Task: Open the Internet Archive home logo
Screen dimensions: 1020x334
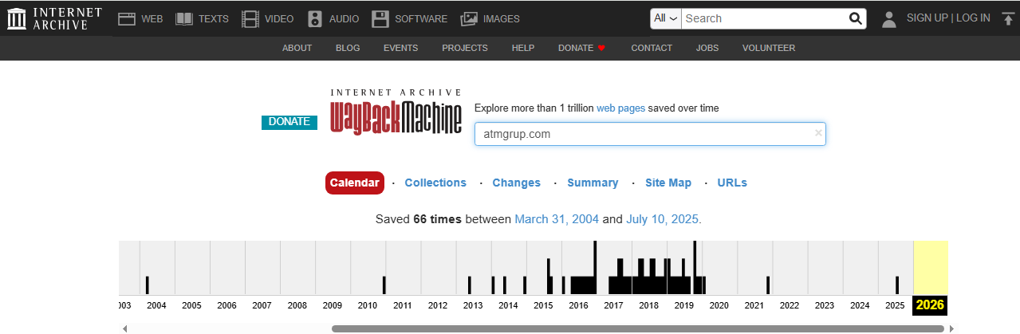Action: pyautogui.click(x=54, y=18)
